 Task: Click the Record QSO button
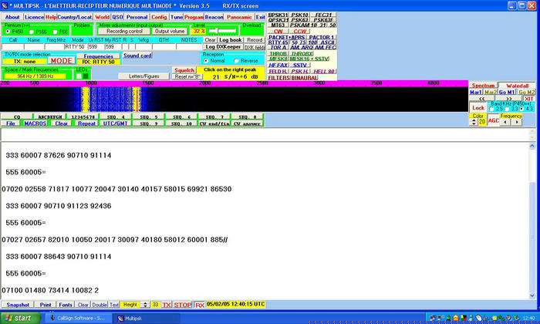255,40
